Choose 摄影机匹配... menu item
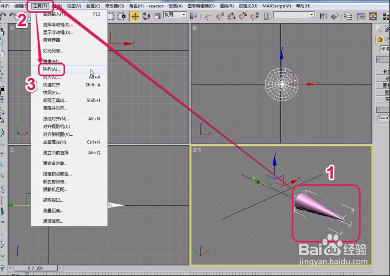The width and height of the screenshot is (390, 276). [x=69, y=189]
